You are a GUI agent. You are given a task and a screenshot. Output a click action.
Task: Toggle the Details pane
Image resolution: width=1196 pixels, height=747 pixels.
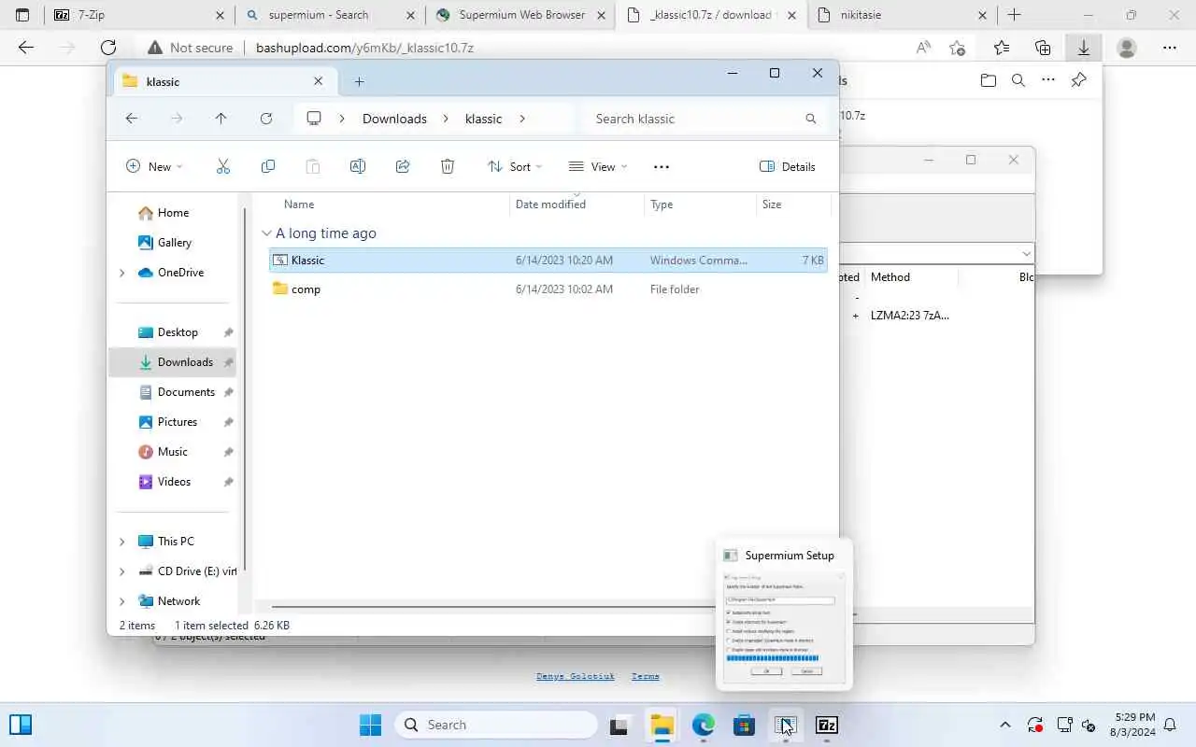pyautogui.click(x=788, y=166)
